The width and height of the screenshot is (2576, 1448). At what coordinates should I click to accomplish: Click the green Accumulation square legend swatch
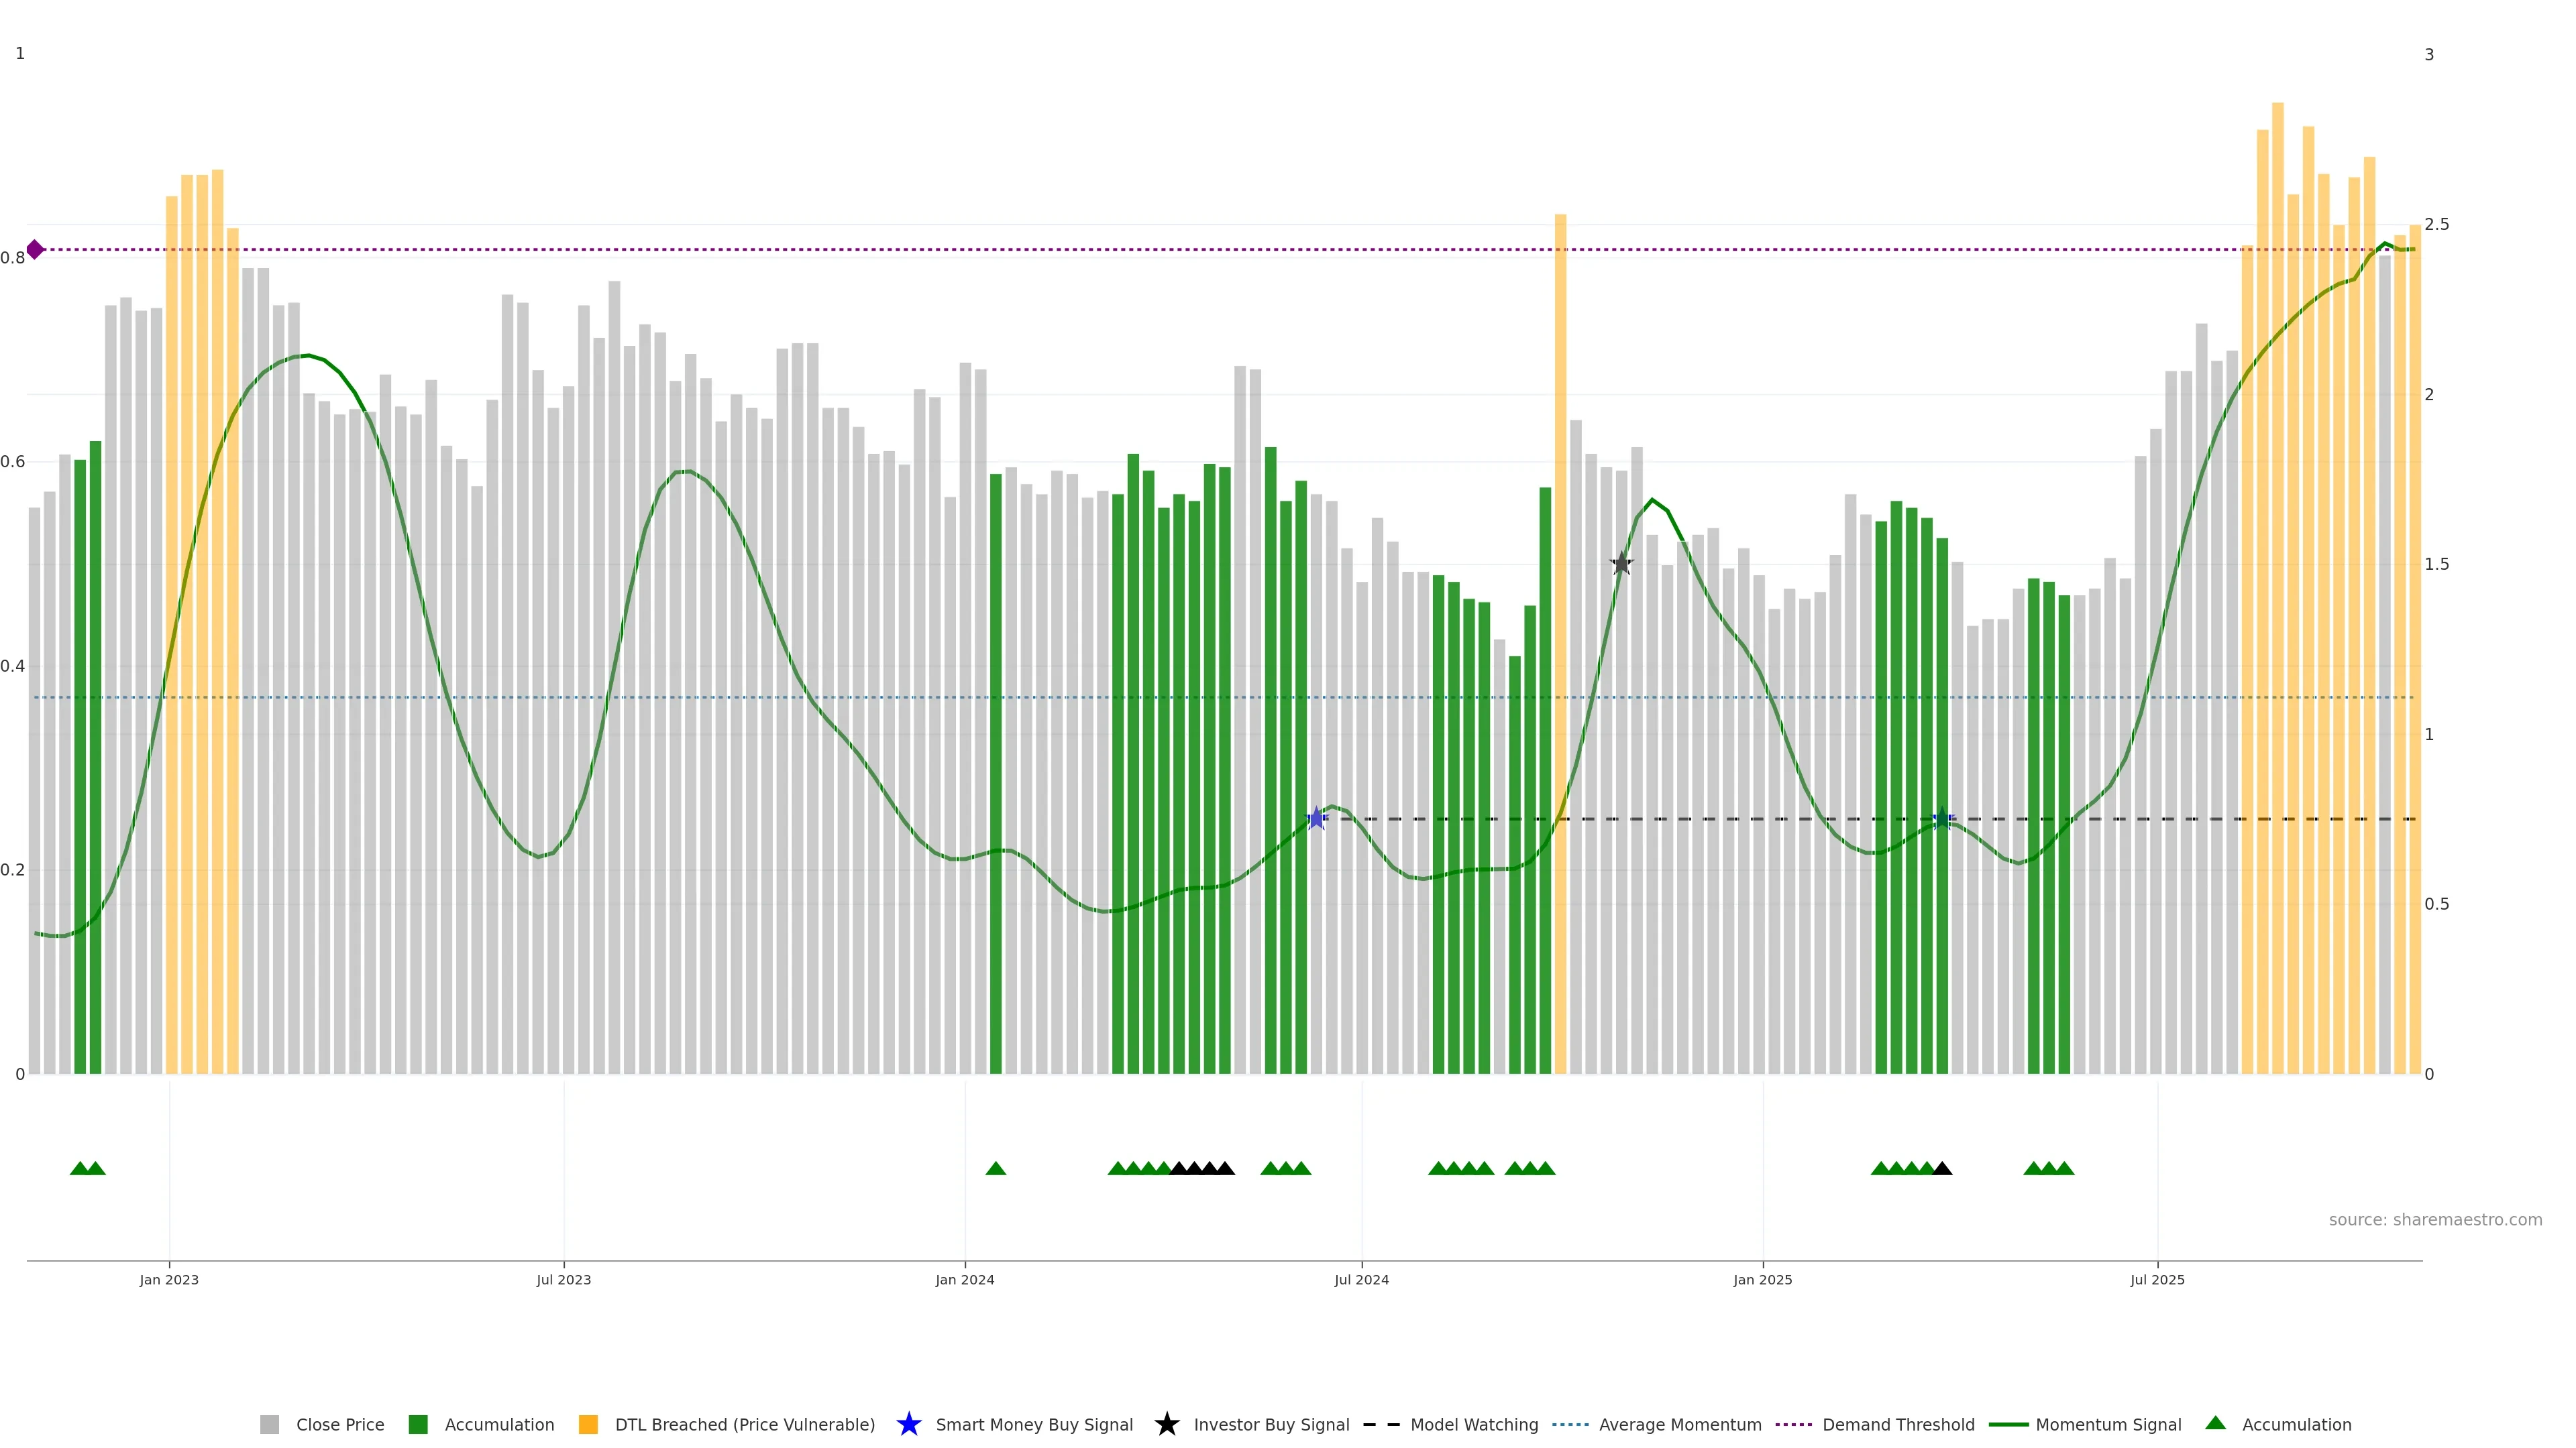click(x=418, y=1425)
